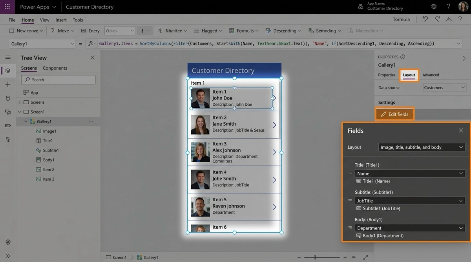Open the Insert menu
Screen dimensions: 471x262
61,20
